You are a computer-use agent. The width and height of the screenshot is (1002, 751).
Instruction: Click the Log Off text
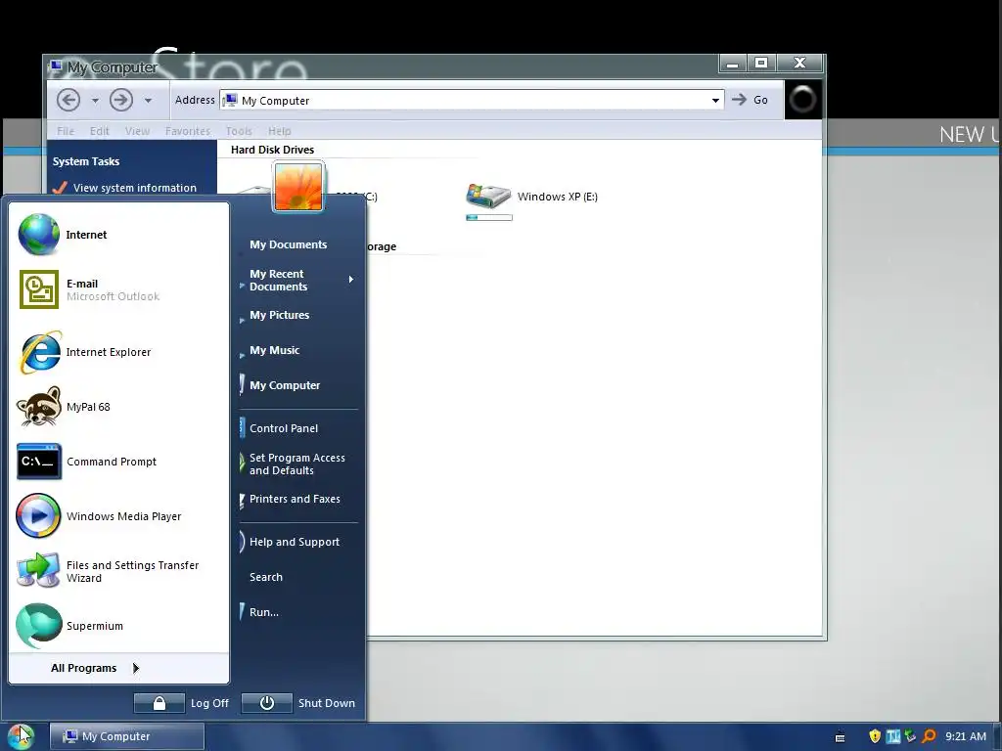pyautogui.click(x=209, y=703)
